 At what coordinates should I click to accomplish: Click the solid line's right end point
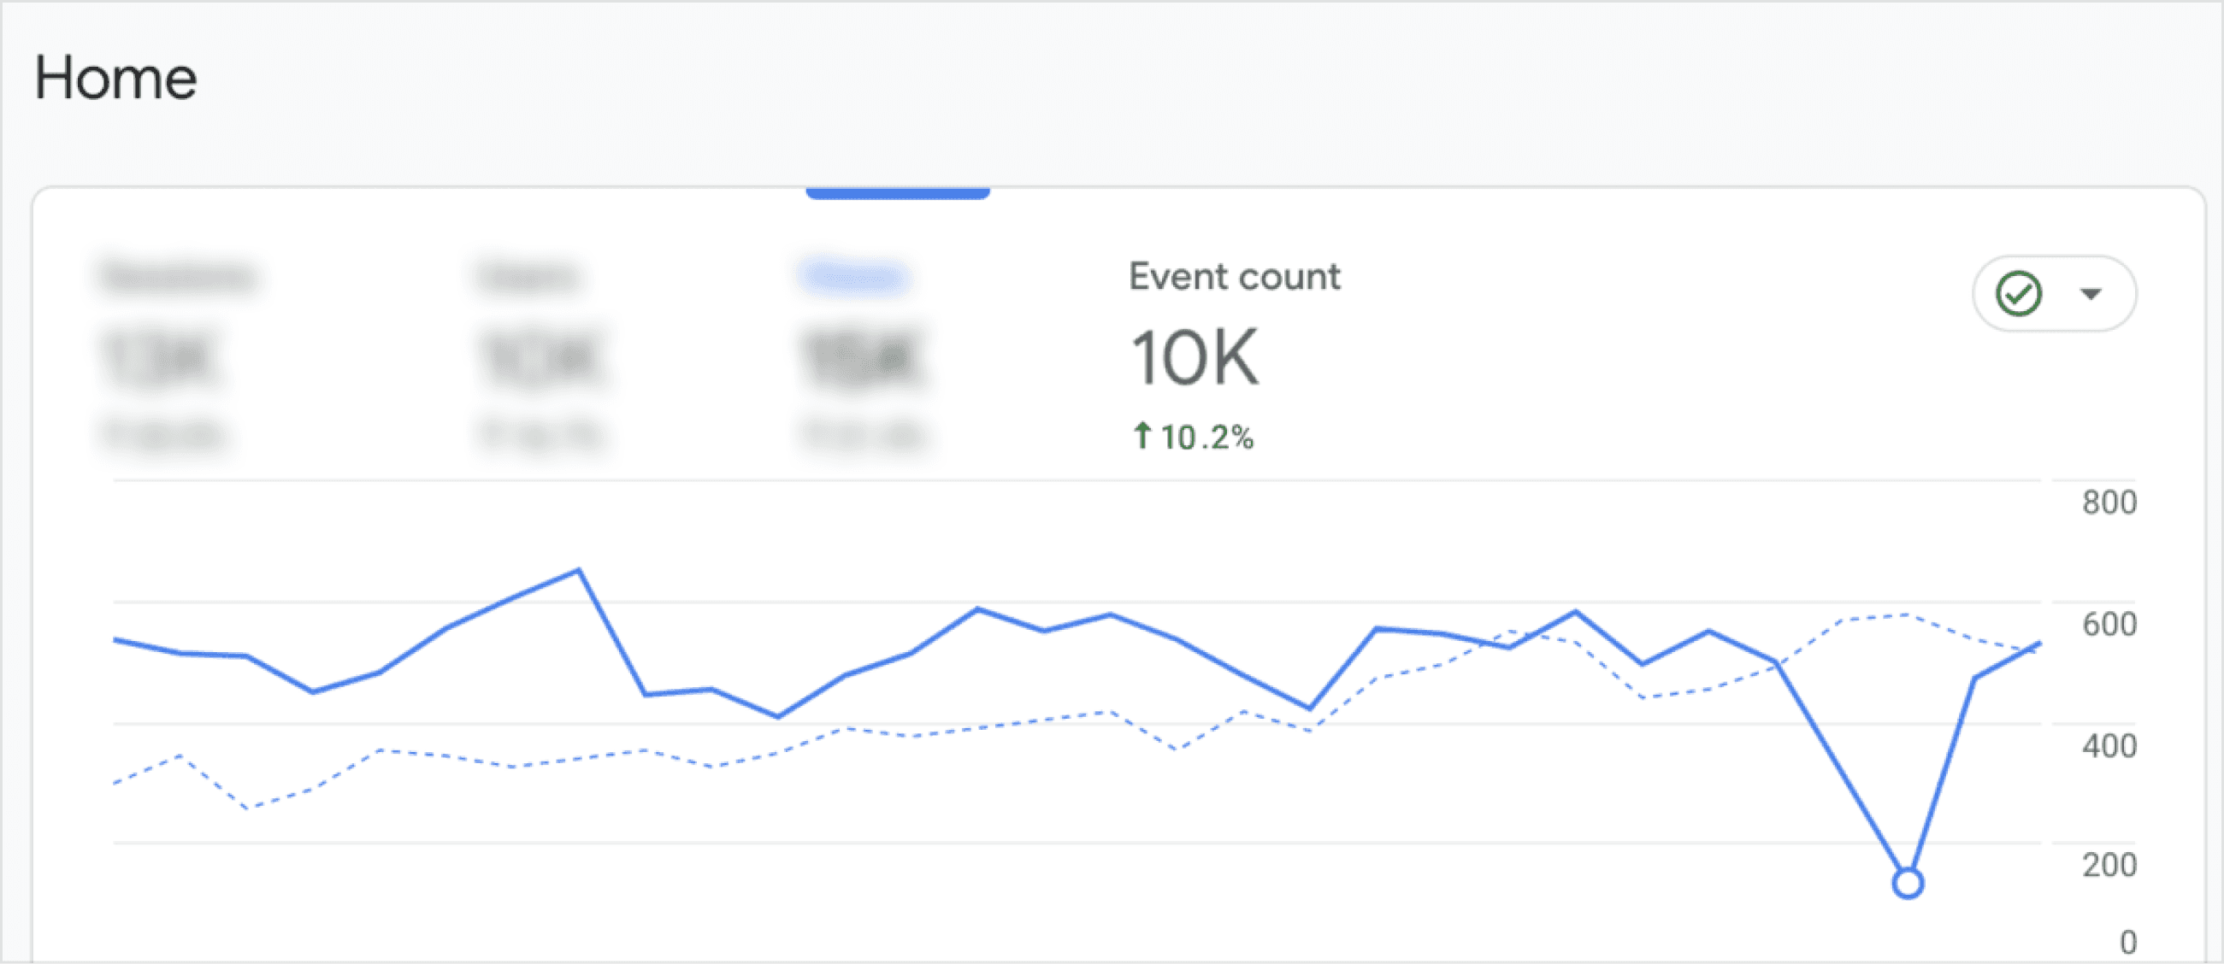pos(2038,644)
